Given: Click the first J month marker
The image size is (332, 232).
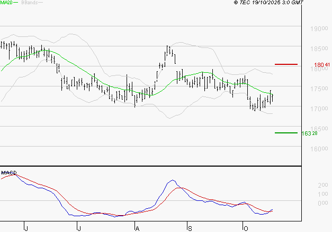Looking at the screenshot, I should pos(26,228).
